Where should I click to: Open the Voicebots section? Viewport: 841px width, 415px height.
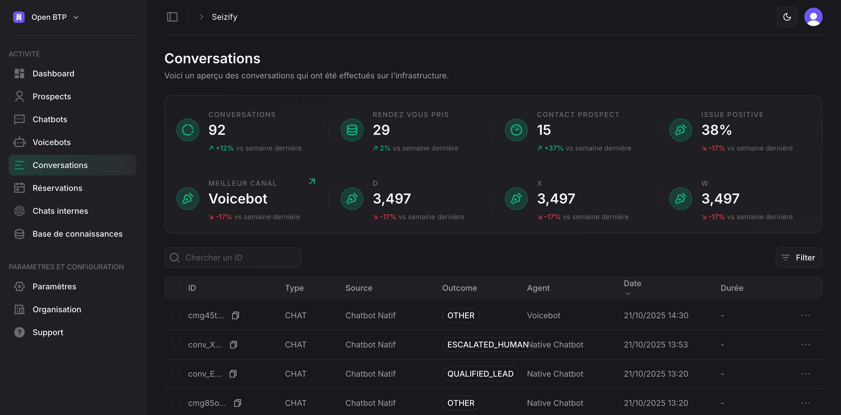[51, 142]
